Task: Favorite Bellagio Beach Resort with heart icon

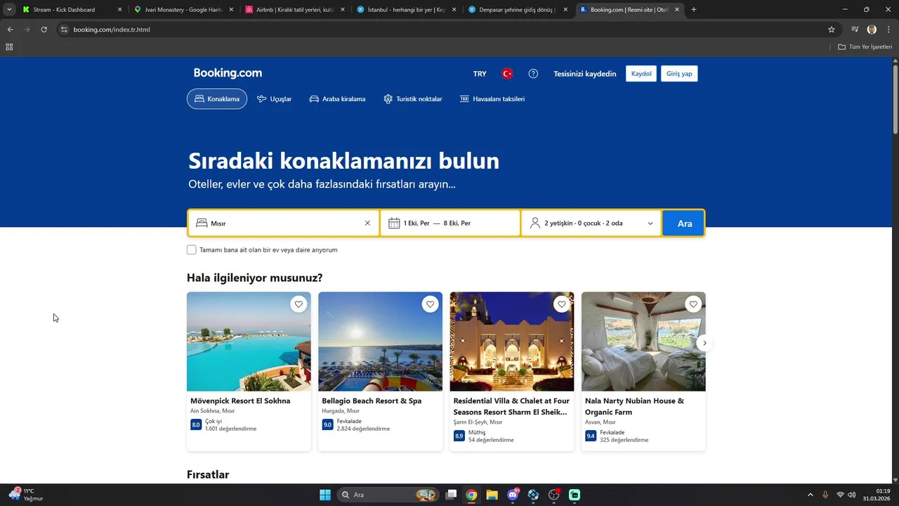Action: tap(430, 304)
